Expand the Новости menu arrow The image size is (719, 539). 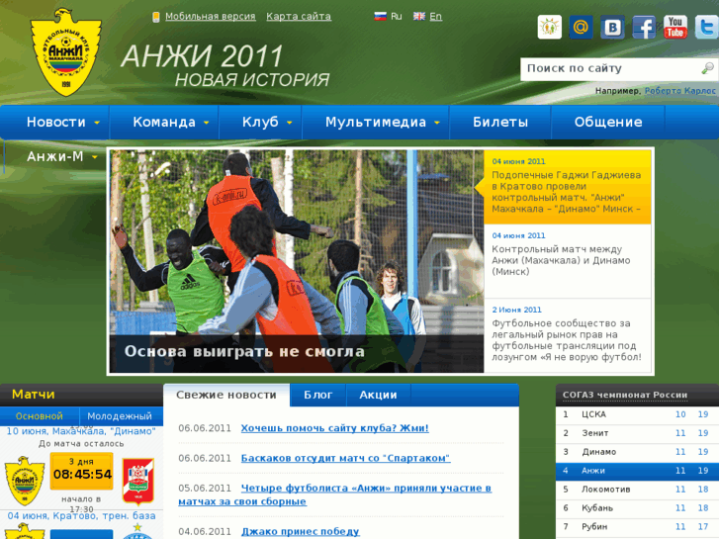(97, 123)
